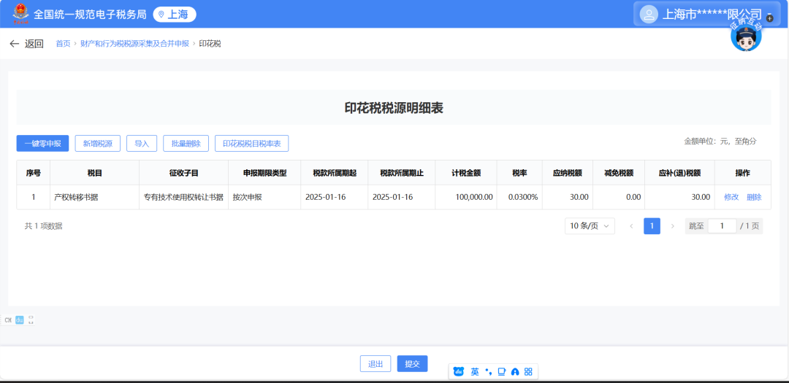Toggle the 英 language mode in IME bar

coord(475,371)
